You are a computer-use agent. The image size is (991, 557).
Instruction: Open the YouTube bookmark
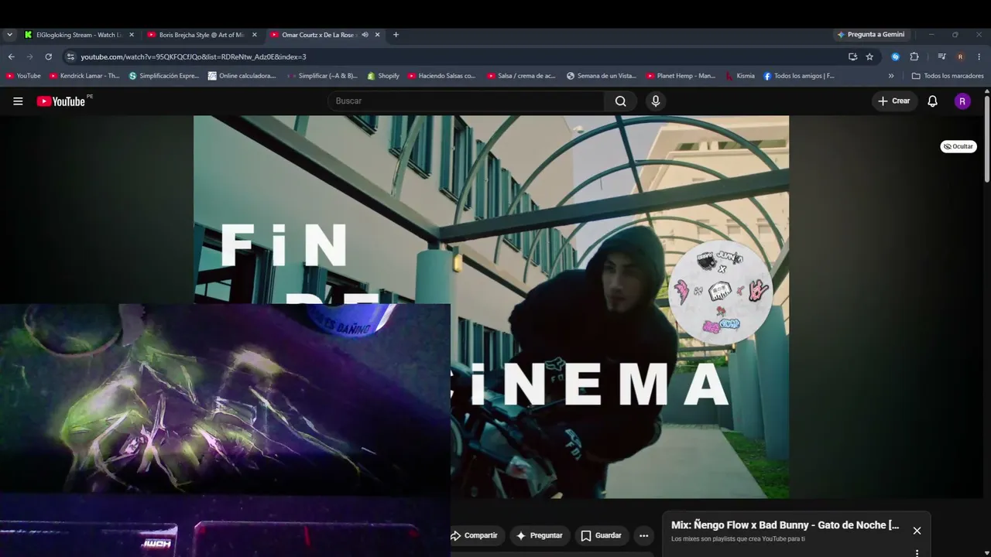click(23, 76)
